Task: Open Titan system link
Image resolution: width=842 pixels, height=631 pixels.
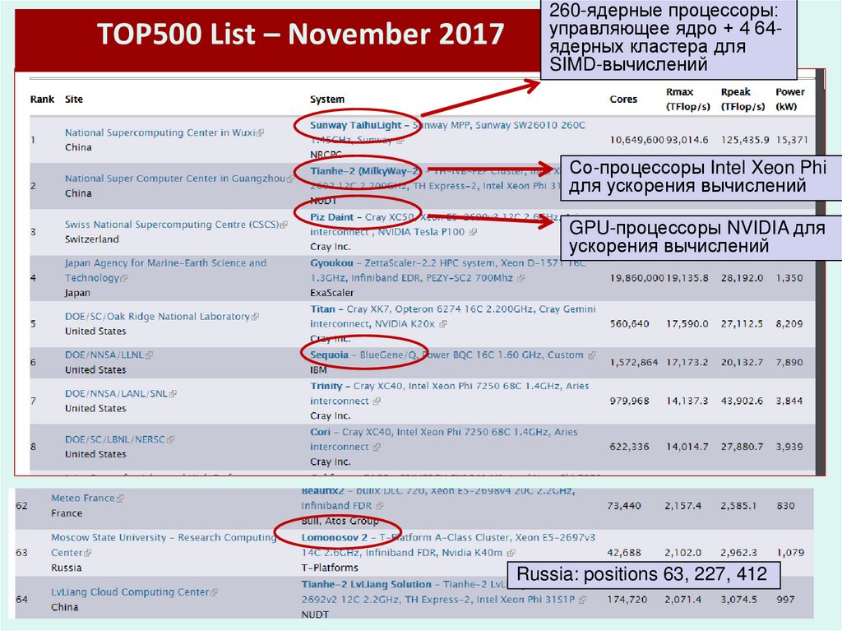Action: click(322, 309)
